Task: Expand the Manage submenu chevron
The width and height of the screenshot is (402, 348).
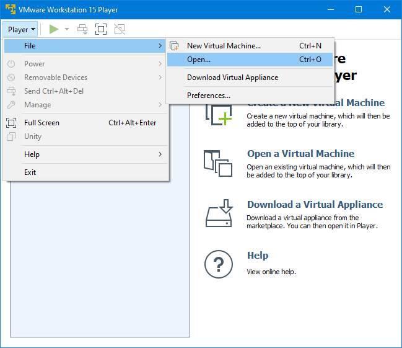Action: [160, 105]
